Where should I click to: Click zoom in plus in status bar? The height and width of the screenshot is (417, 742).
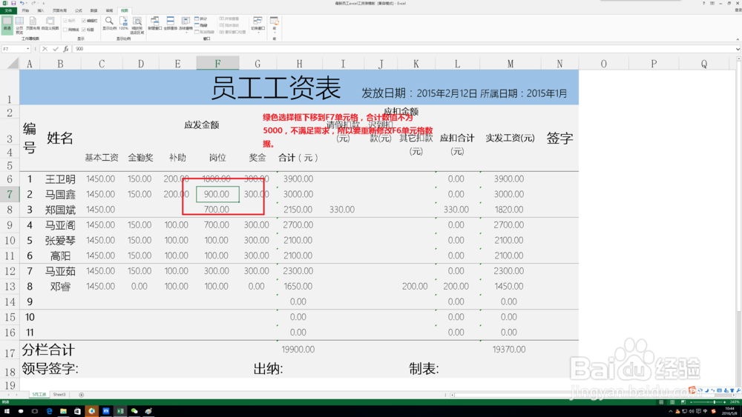pos(724,402)
